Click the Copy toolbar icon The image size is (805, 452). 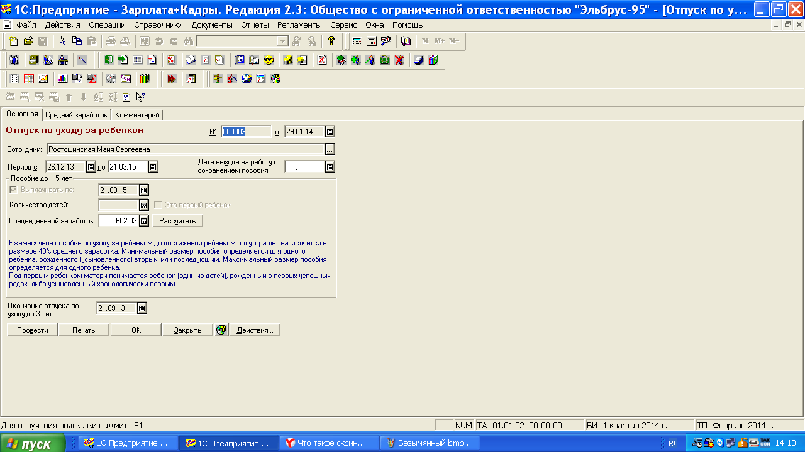(x=77, y=41)
